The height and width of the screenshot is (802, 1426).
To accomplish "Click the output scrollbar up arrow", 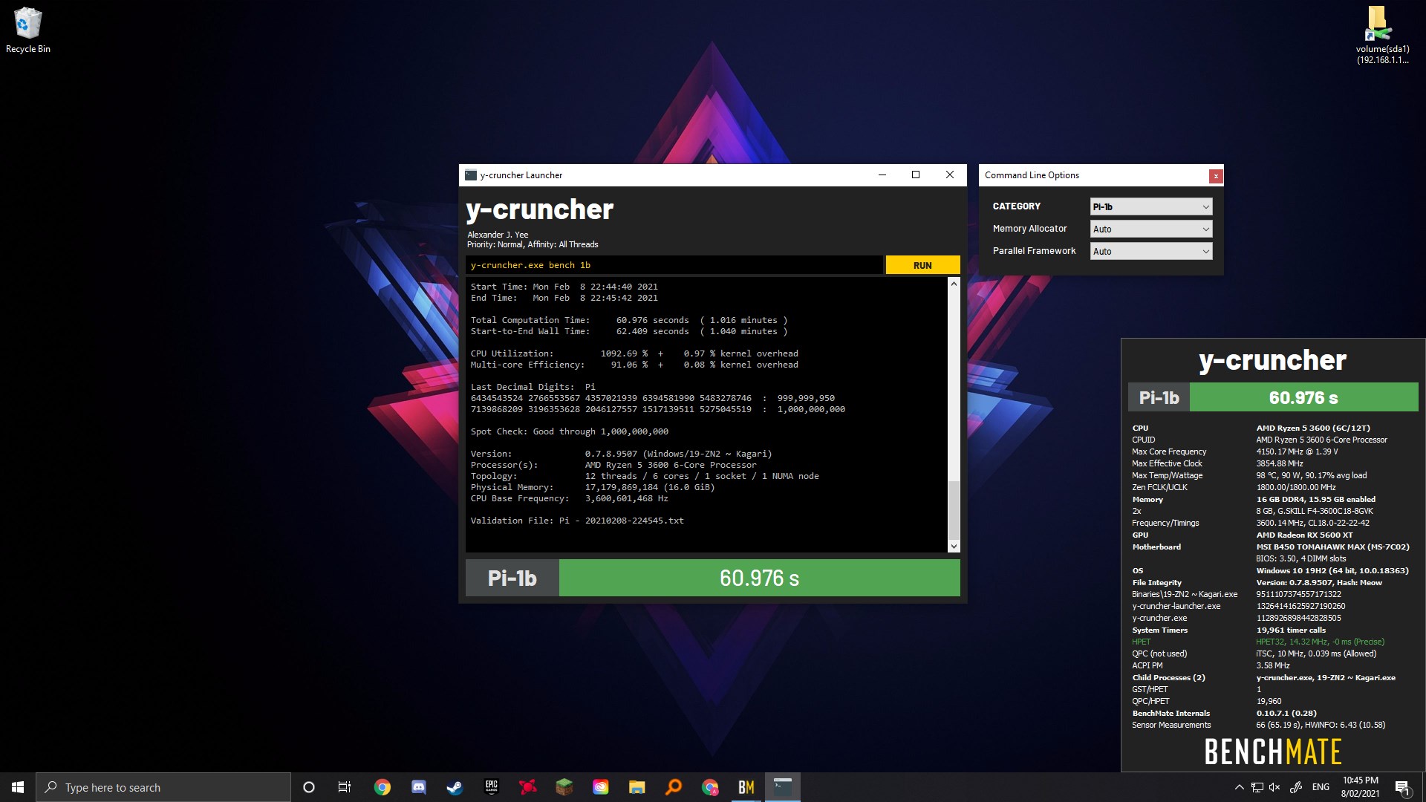I will (x=954, y=284).
